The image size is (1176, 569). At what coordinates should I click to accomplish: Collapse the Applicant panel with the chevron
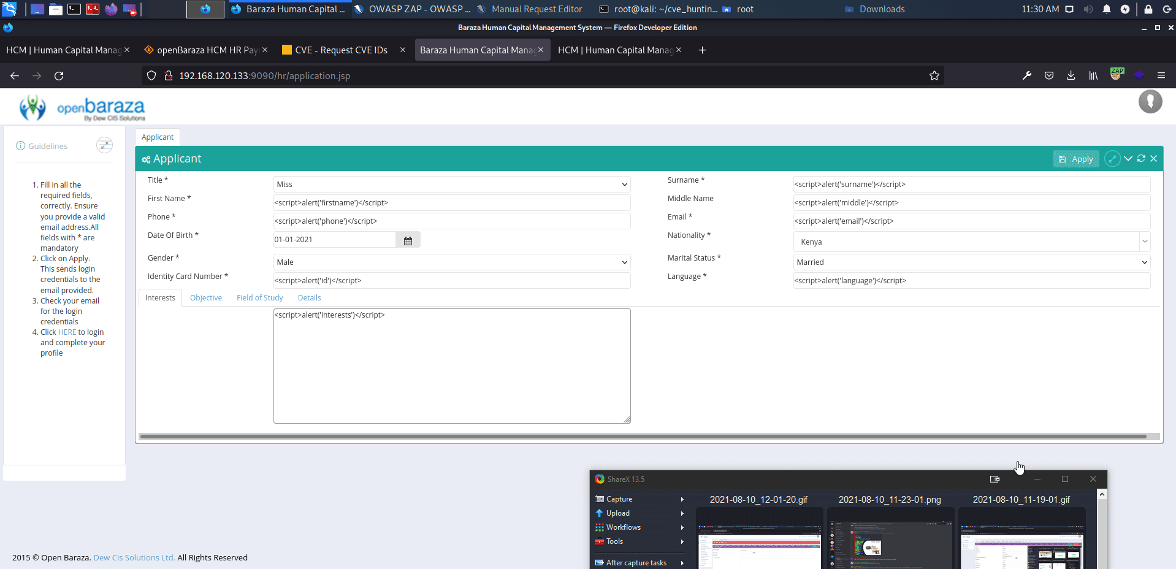point(1128,159)
